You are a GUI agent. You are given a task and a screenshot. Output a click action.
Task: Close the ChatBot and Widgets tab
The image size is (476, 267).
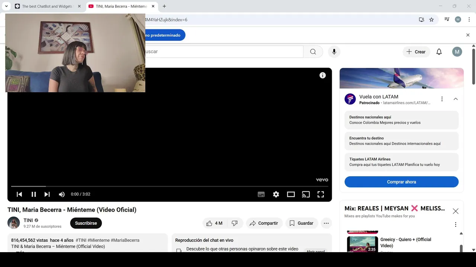pyautogui.click(x=79, y=6)
